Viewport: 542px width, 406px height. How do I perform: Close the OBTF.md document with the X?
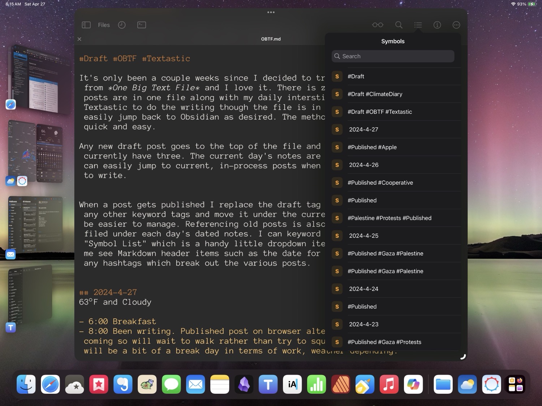(79, 39)
